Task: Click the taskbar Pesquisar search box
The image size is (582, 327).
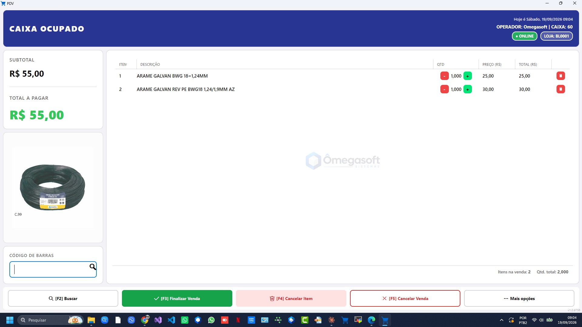Action: [50, 320]
